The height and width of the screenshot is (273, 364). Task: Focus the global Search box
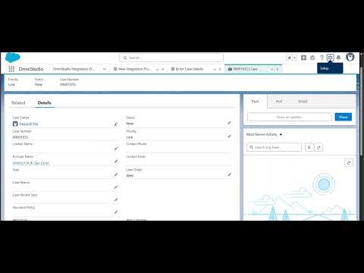(171, 58)
